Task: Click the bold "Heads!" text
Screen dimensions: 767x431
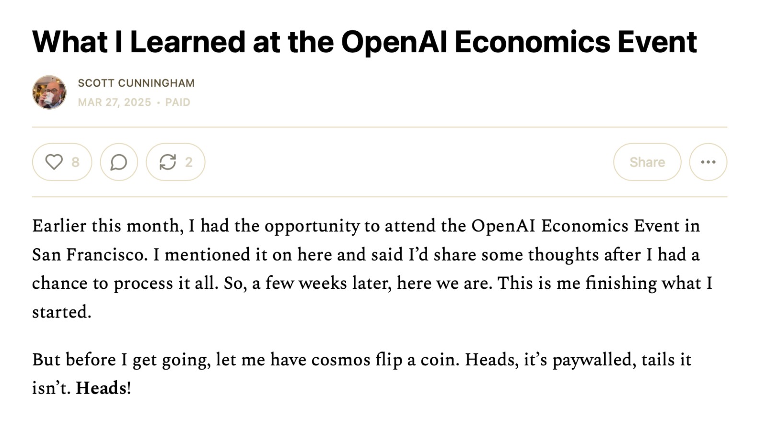Action: click(x=103, y=388)
